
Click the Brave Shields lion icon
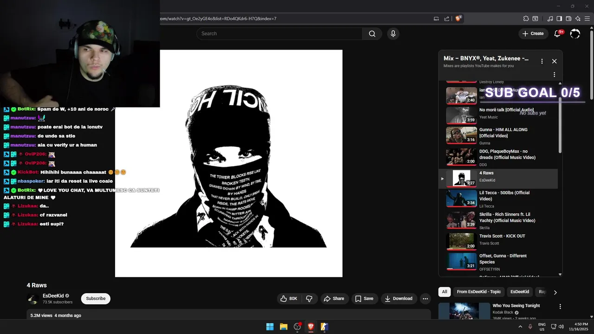(458, 19)
